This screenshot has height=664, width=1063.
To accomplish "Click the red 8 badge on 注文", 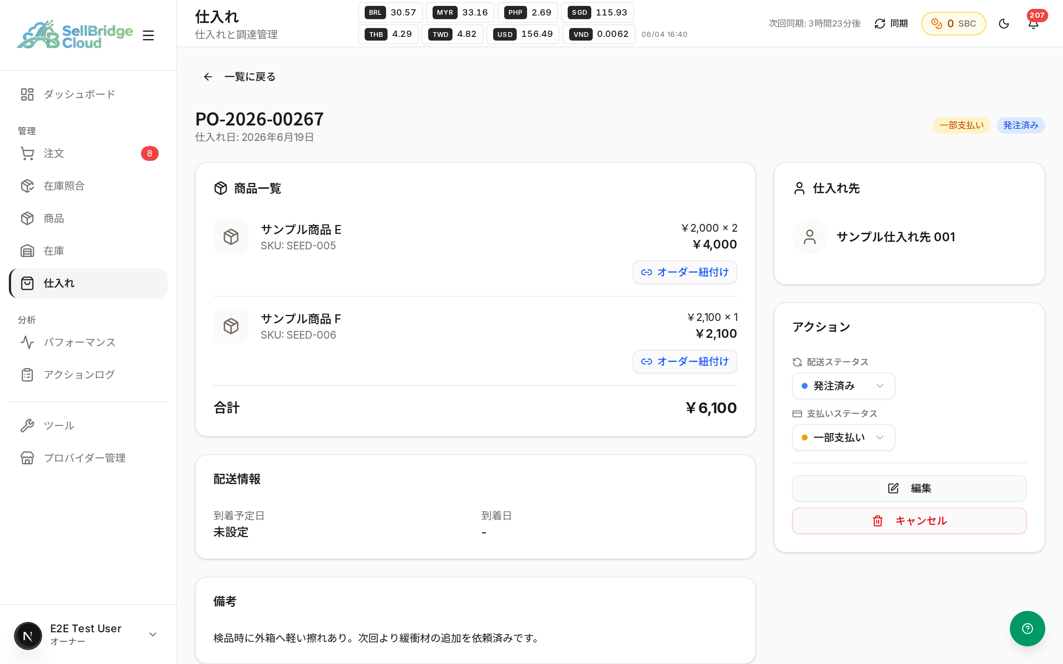I will 150,153.
